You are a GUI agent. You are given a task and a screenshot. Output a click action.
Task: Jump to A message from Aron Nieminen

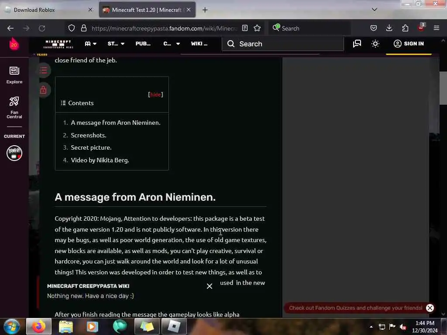[115, 123]
